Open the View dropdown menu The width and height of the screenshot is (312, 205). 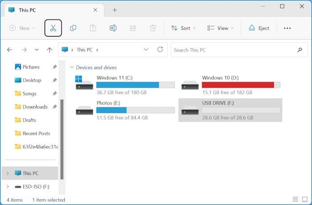point(220,28)
